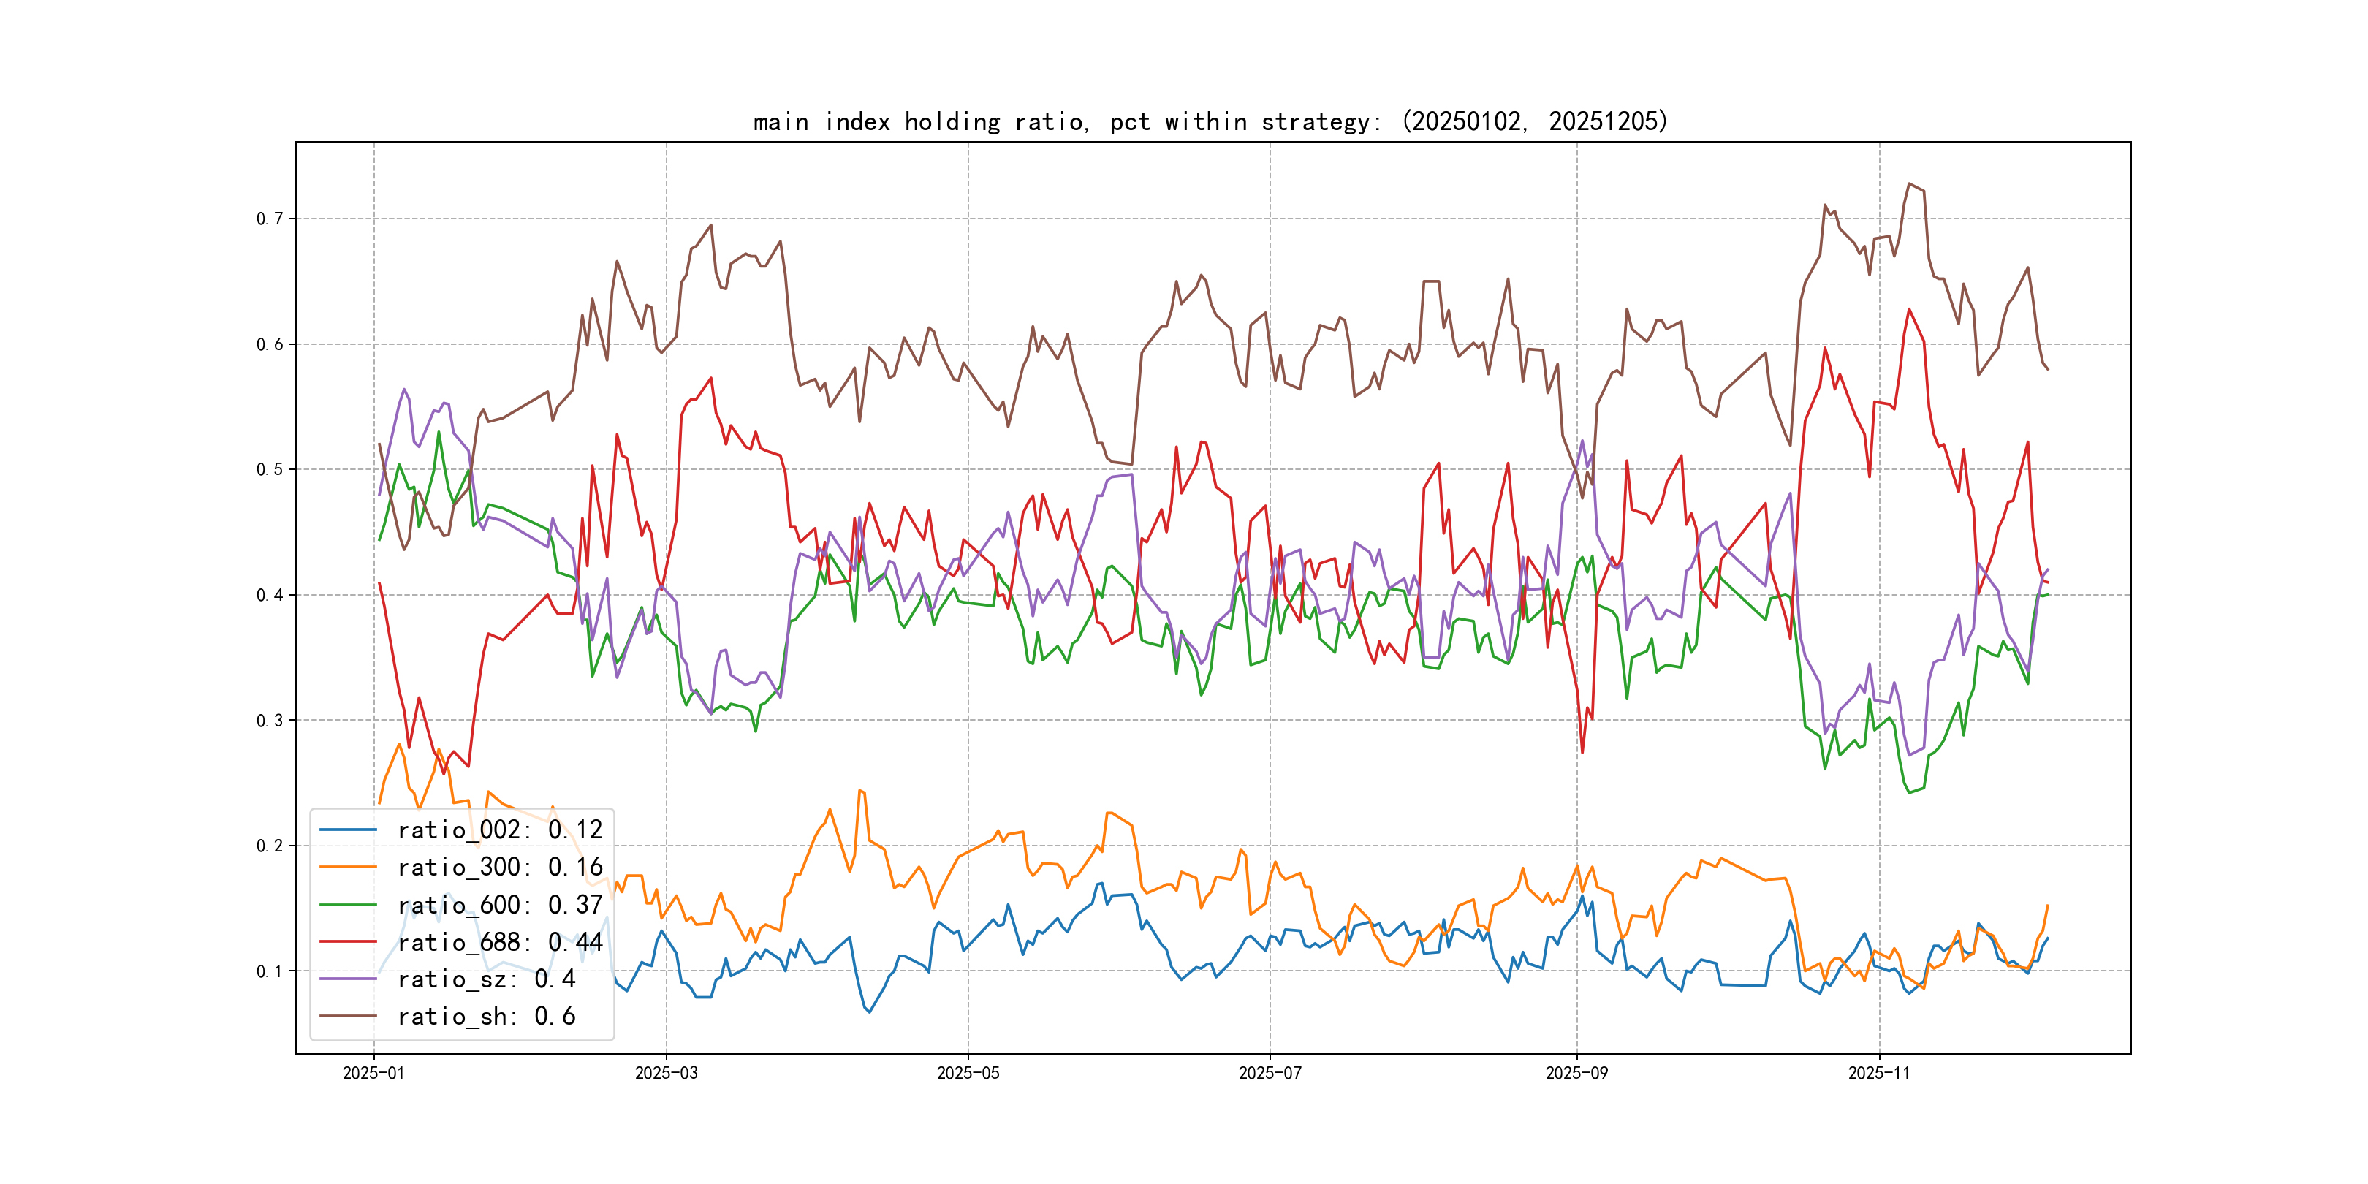The image size is (2368, 1184).
Task: Select the 'ratio_sh: 0.6' legend label
Action: click(486, 1017)
